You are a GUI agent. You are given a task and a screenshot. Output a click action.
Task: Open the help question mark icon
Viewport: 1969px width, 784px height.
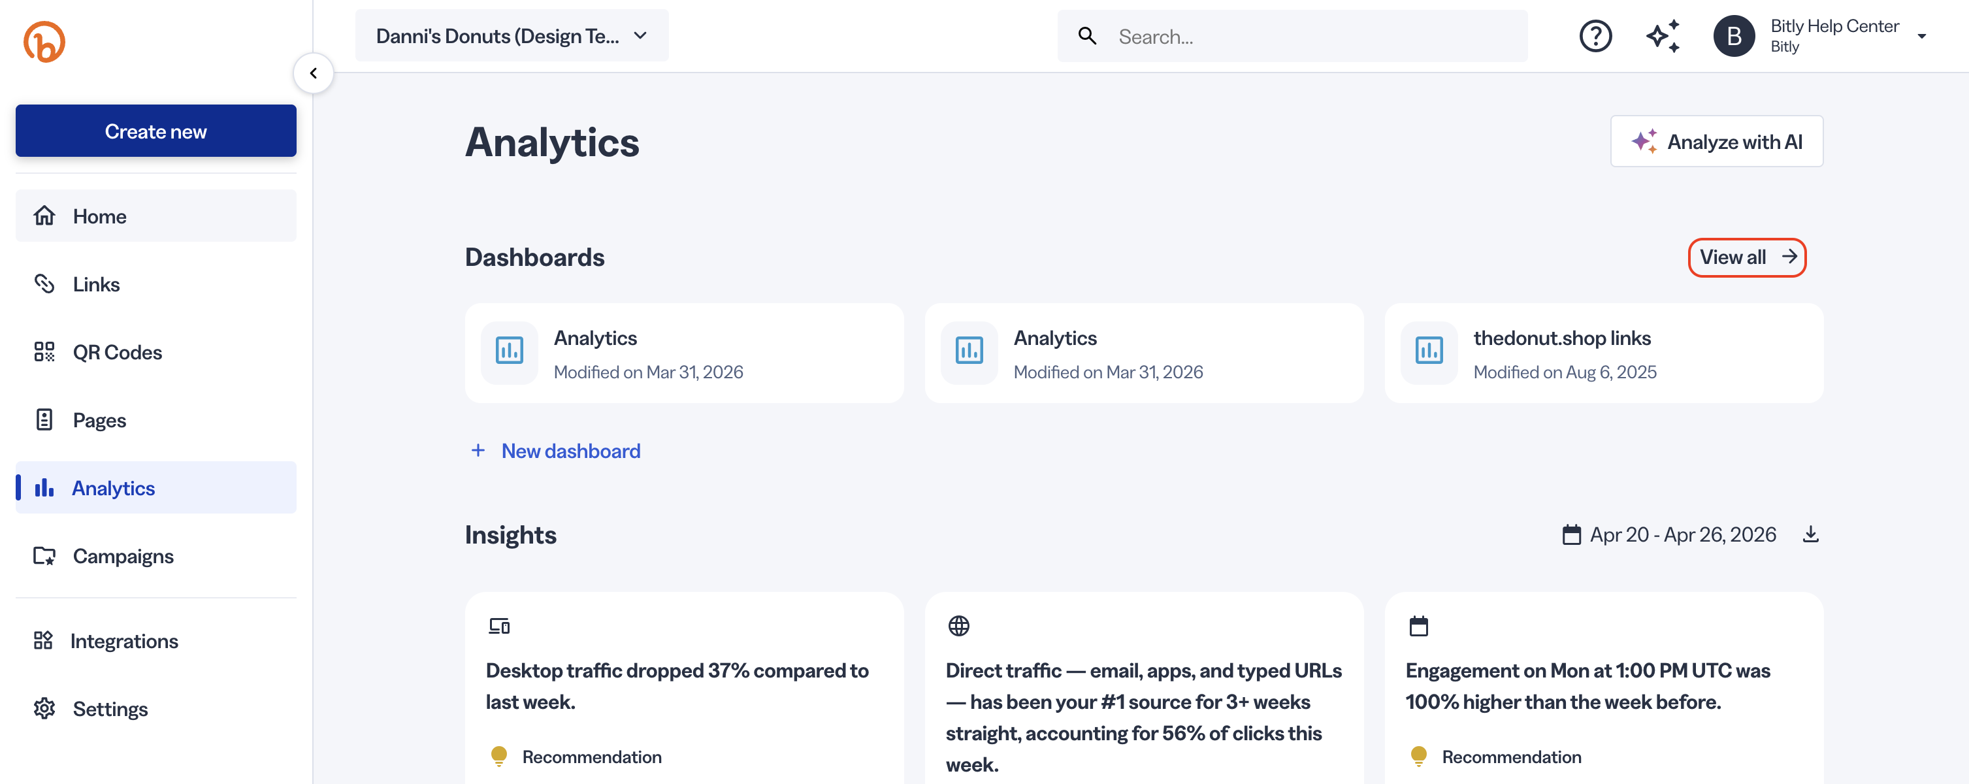(1595, 36)
